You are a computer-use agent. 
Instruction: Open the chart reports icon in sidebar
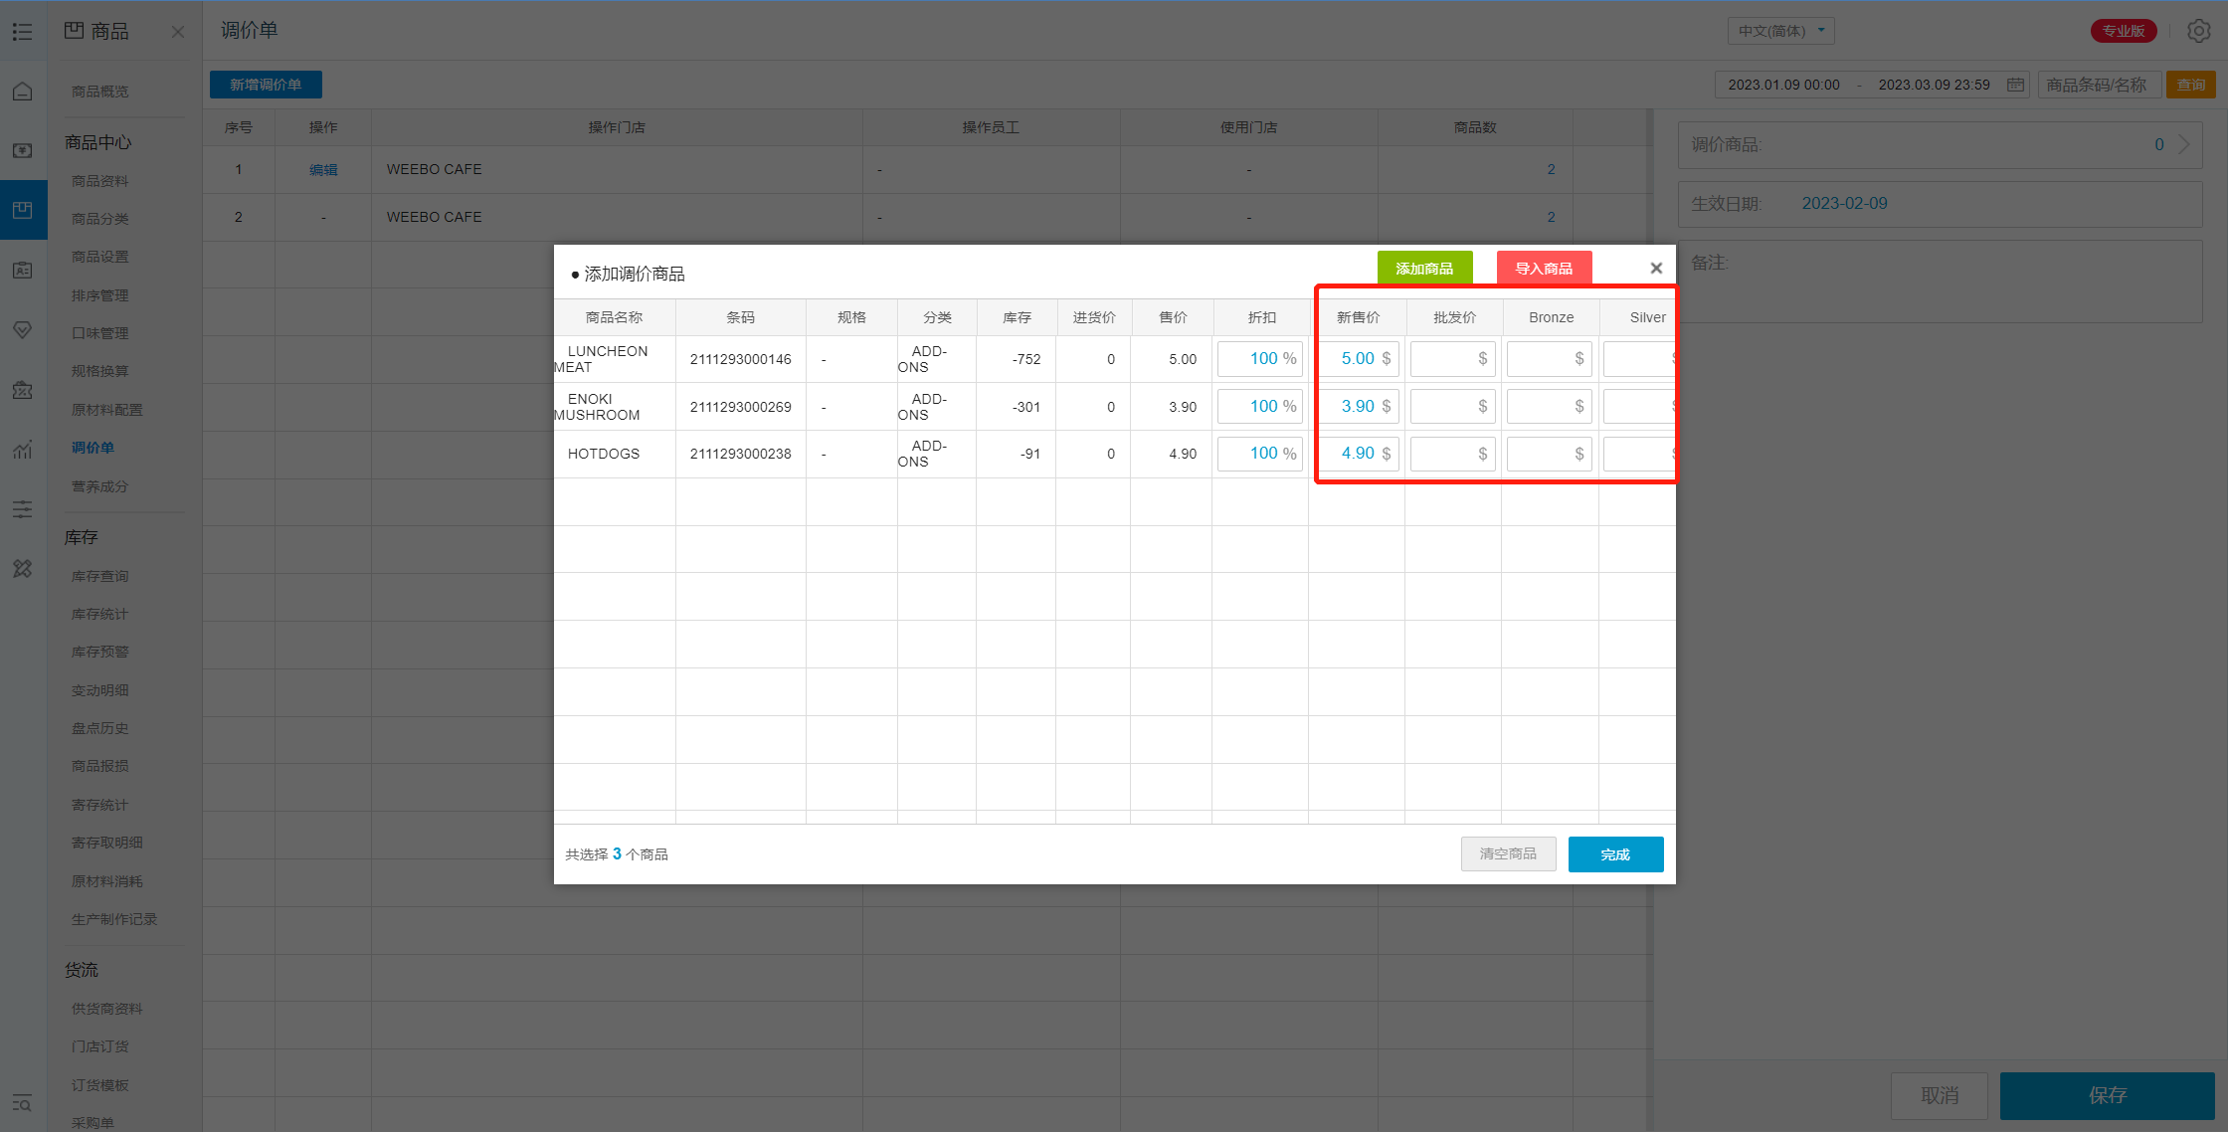point(22,450)
